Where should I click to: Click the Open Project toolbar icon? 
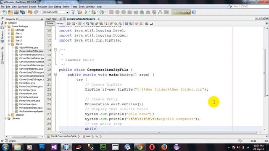pyautogui.click(x=16, y=12)
